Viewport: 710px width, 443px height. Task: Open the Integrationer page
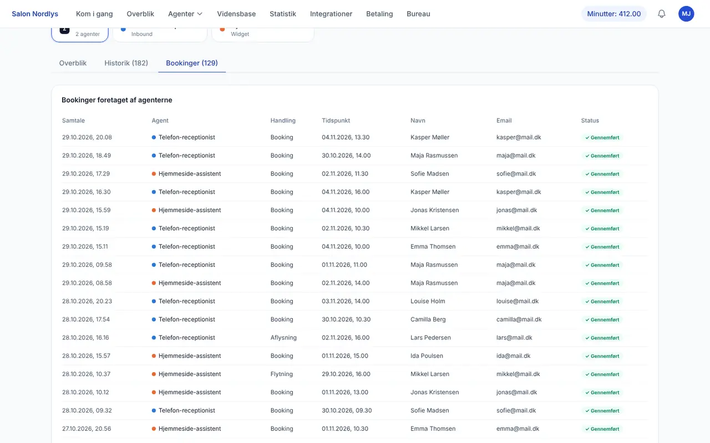[x=331, y=14]
